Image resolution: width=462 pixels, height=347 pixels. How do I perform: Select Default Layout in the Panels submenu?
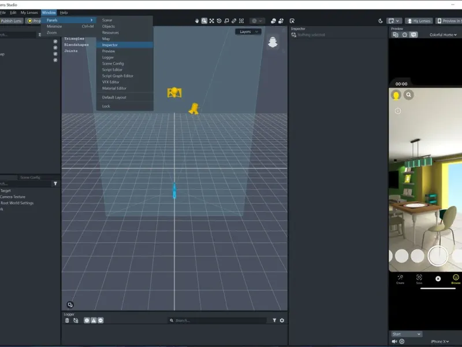point(114,97)
